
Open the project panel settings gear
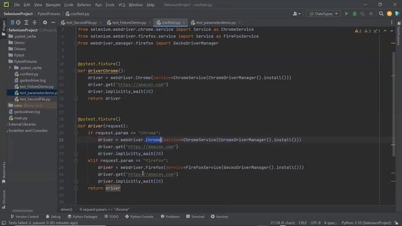tap(45, 23)
